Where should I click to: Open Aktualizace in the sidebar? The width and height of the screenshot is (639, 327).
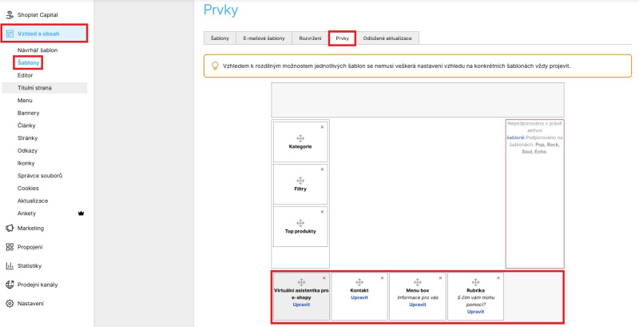(33, 201)
